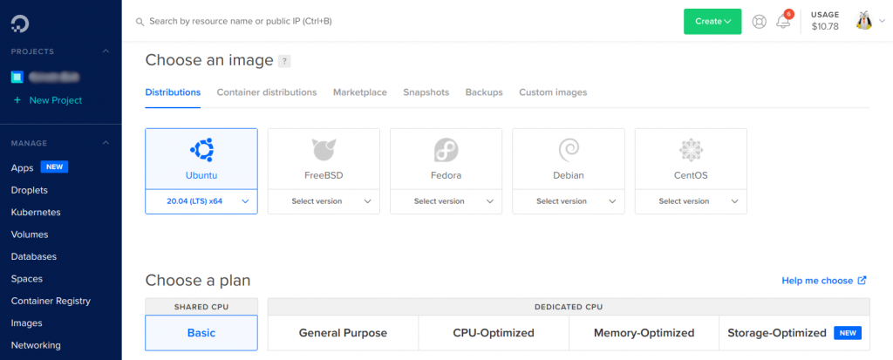This screenshot has width=893, height=360.
Task: Collapse the Projects sidebar section
Action: pos(106,51)
